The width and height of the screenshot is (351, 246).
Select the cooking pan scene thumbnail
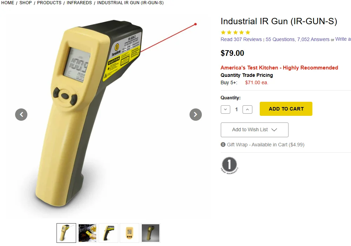(87, 233)
